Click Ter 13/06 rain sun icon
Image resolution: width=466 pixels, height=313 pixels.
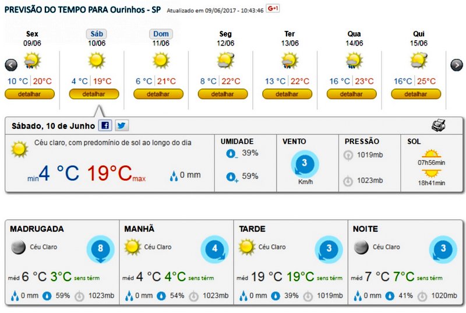point(290,61)
